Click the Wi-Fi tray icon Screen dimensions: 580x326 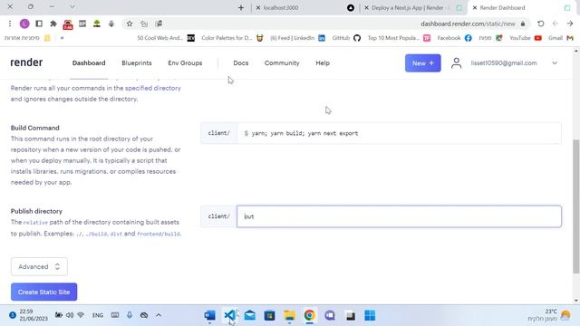click(x=81, y=315)
